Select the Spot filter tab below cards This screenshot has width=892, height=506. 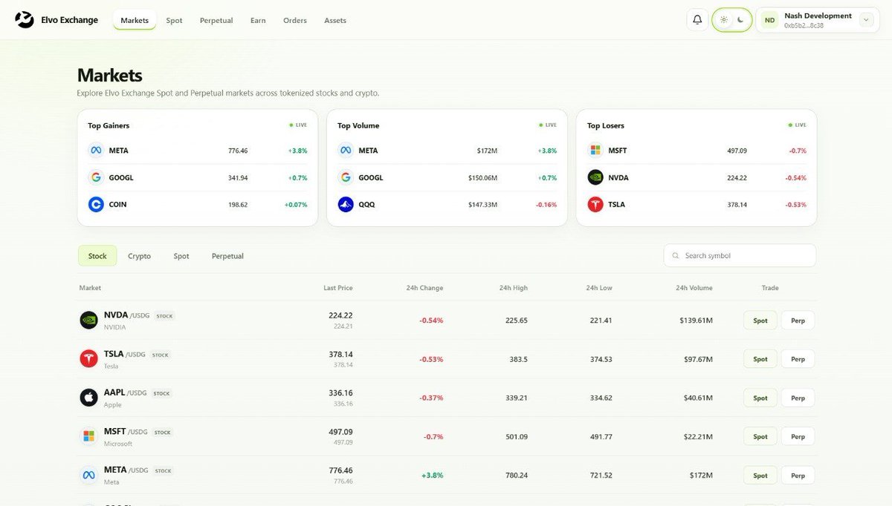click(x=181, y=256)
